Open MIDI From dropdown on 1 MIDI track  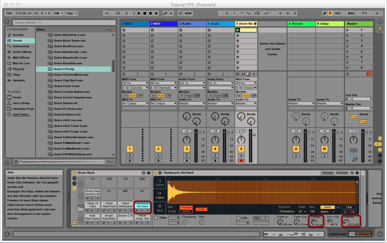[135, 83]
